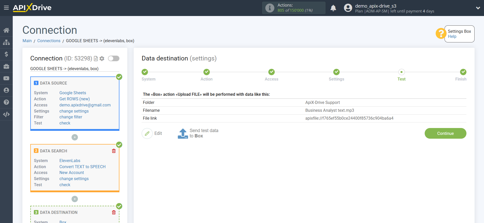
Task: Open the user profile avatar
Action: (348, 8)
